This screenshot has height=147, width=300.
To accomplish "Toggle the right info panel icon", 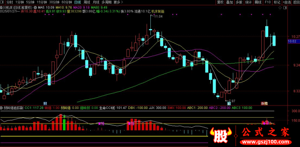I will click(x=285, y=8).
